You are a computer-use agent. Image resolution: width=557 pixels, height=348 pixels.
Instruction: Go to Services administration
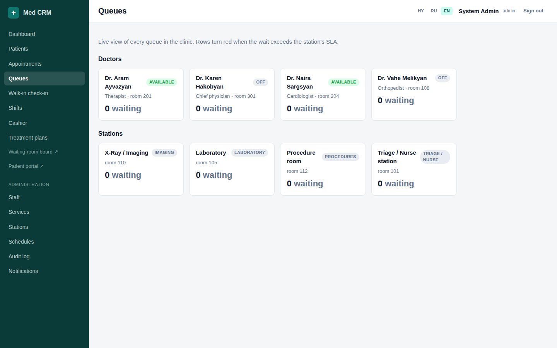click(x=44, y=212)
